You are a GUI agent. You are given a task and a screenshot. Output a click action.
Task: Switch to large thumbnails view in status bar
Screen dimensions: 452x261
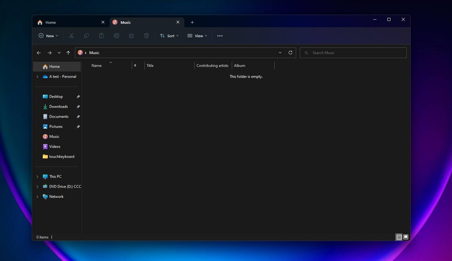pyautogui.click(x=405, y=237)
